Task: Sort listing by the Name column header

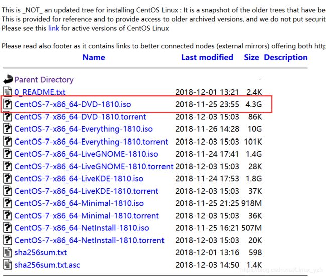Action: point(94,57)
